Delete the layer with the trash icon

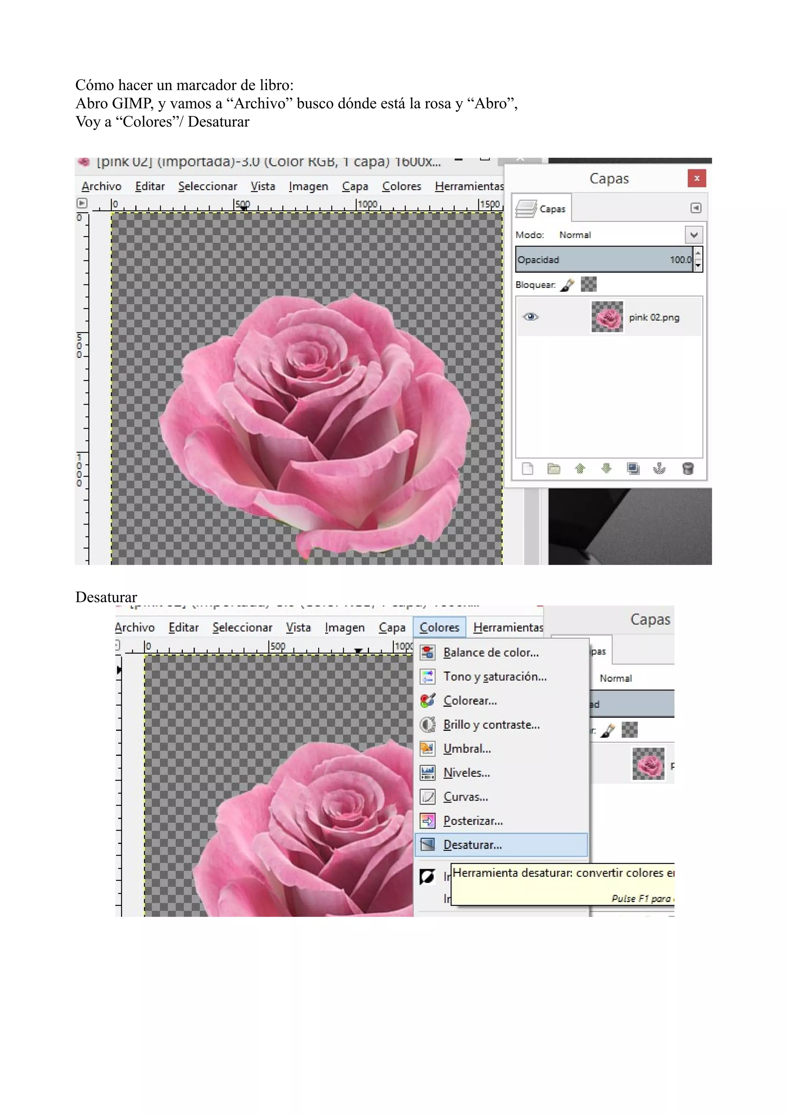tap(687, 469)
